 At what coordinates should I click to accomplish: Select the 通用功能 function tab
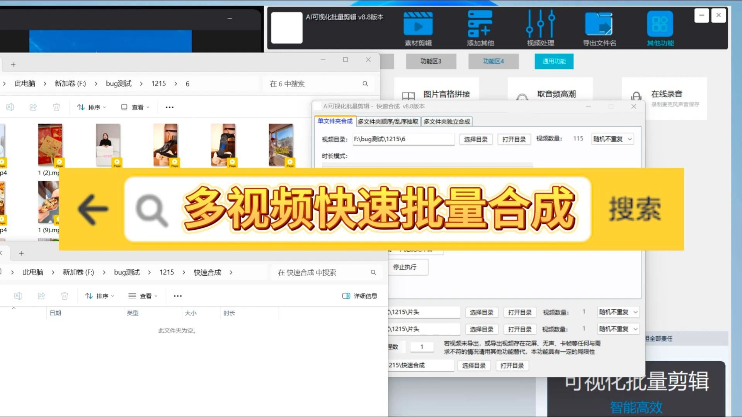[554, 61]
